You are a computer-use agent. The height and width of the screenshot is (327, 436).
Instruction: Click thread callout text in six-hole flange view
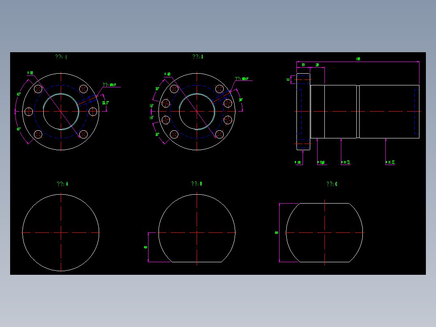(109, 85)
